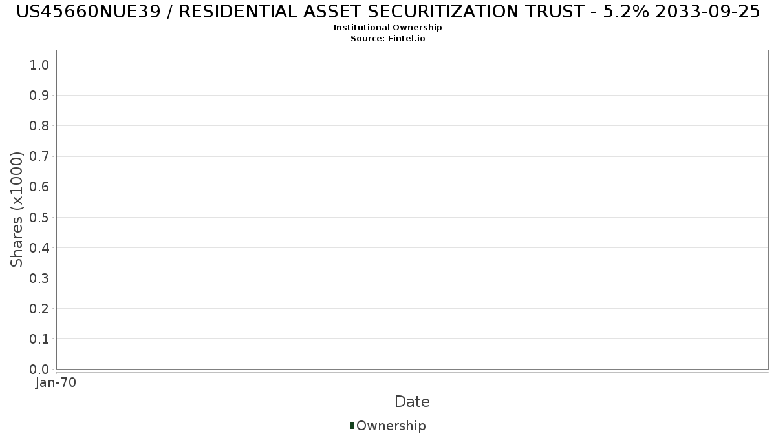Click the 1.0 y-axis tick label
This screenshot has width=776, height=436.
tap(39, 65)
